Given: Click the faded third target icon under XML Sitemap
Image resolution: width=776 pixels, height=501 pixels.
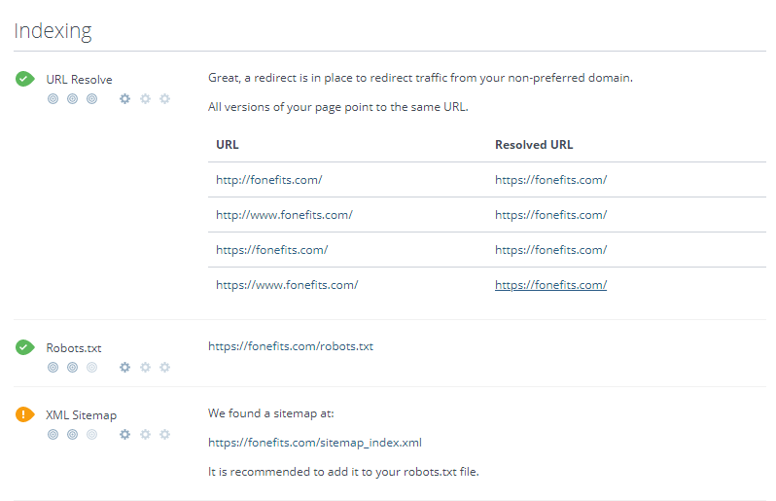Looking at the screenshot, I should click(x=92, y=434).
